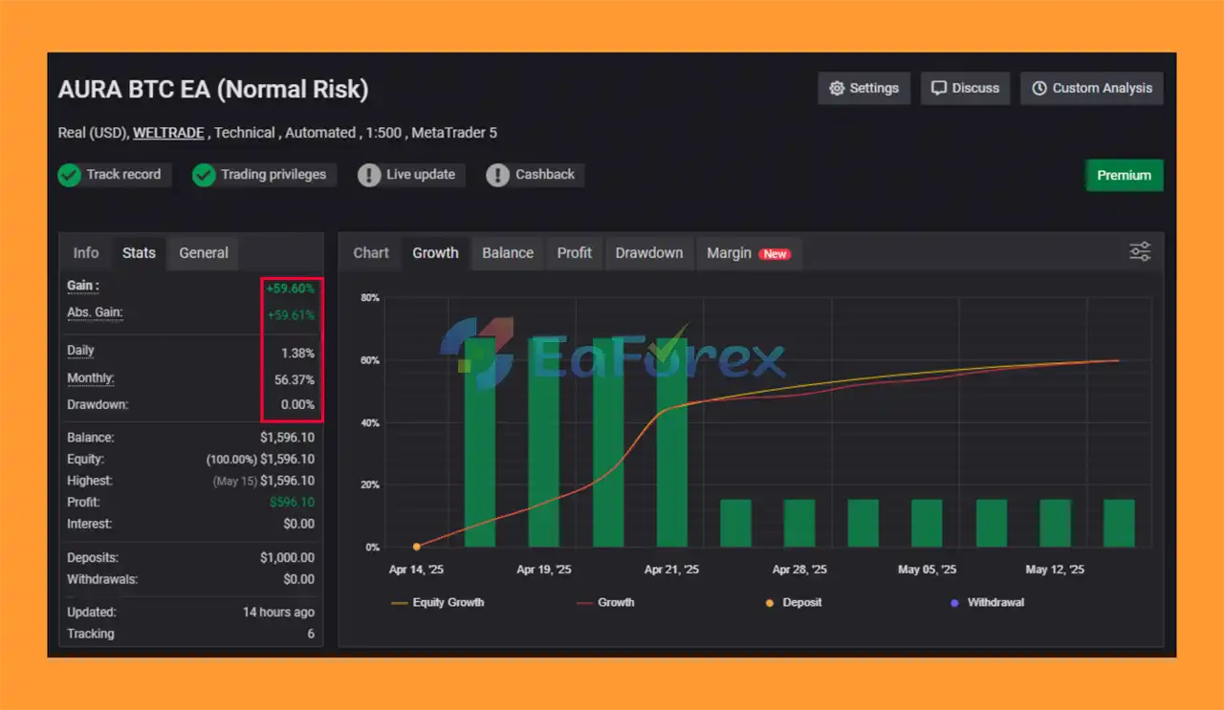Click the chart filter sliders icon

1140,252
